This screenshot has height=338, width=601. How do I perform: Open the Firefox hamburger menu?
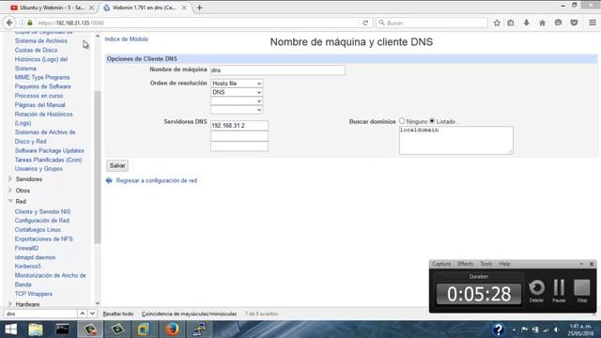(x=593, y=23)
